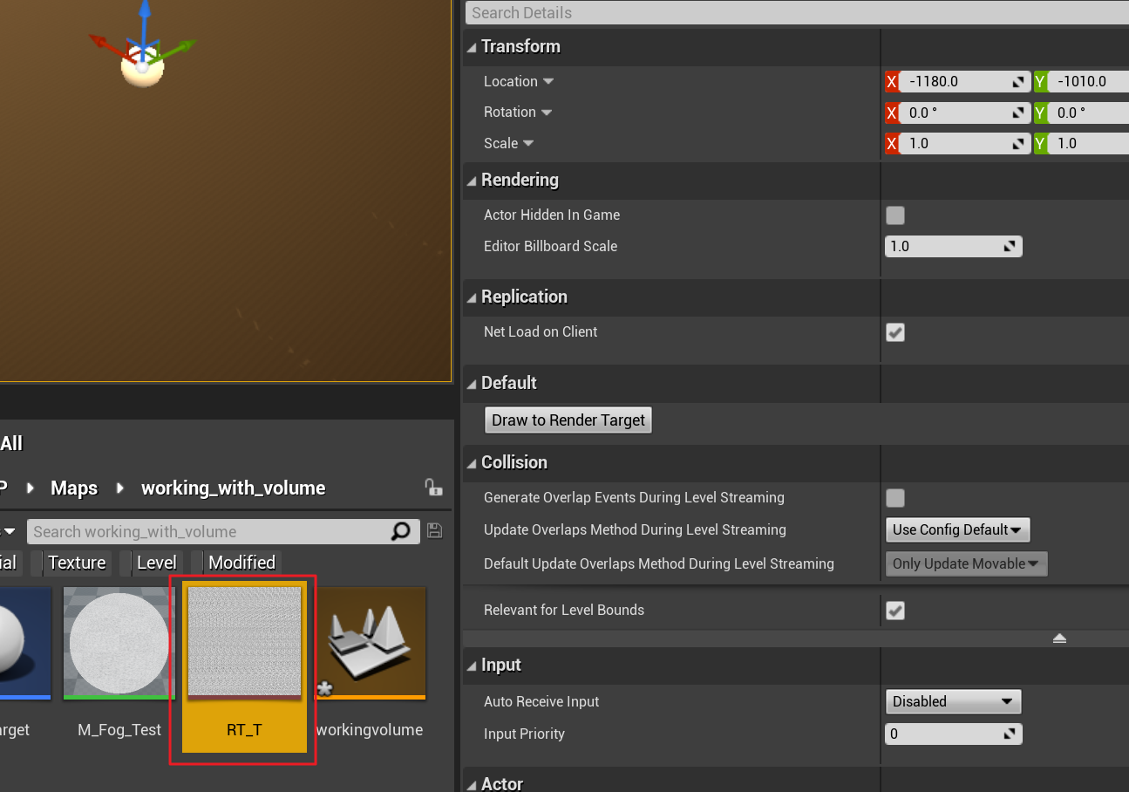Collapse the Transform section
Screen dimensions: 1129x792
(x=472, y=47)
